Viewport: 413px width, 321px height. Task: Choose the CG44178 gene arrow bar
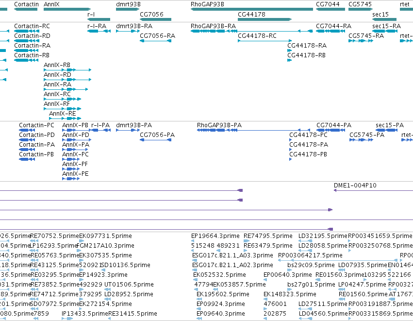click(x=264, y=19)
